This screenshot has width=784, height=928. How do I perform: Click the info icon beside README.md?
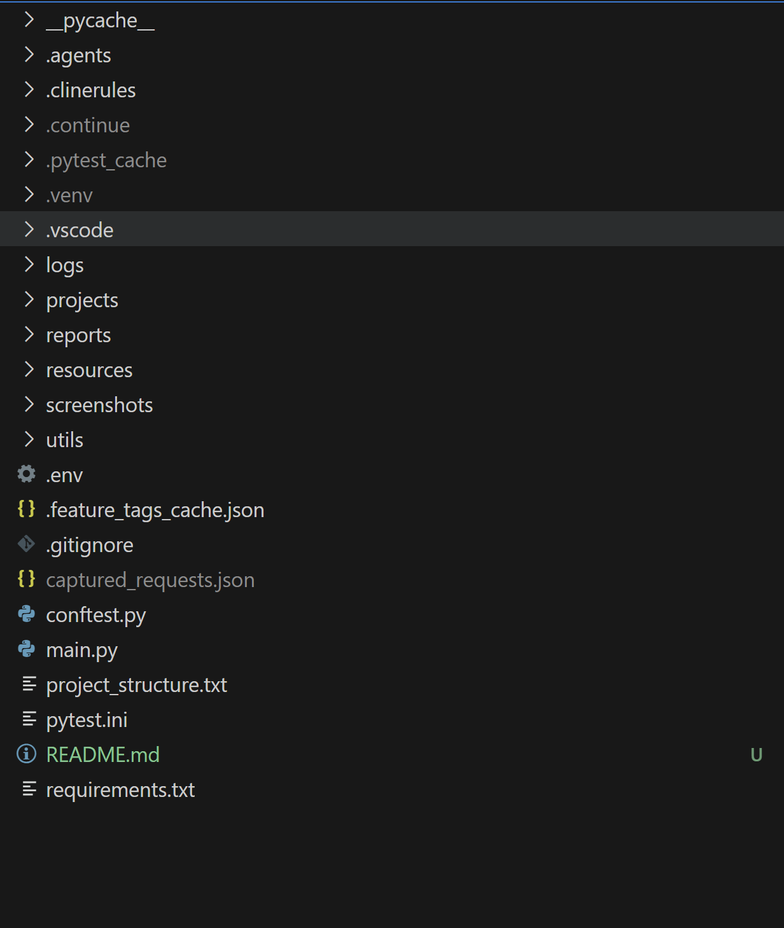(x=27, y=754)
